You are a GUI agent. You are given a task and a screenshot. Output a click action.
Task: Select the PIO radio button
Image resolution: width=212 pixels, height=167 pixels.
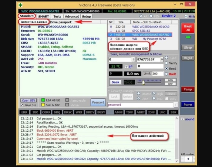[x=151, y=16]
